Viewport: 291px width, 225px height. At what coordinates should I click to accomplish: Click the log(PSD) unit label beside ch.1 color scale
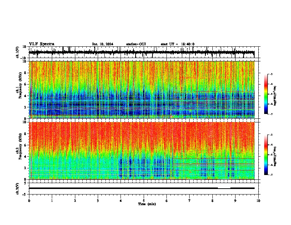[275, 96]
